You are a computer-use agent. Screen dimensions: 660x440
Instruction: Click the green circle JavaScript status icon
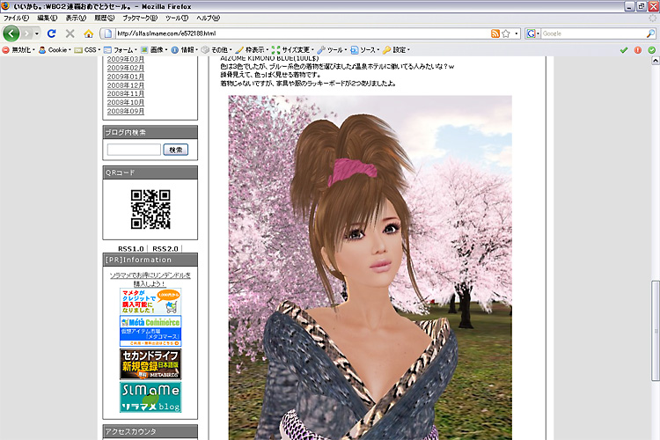[651, 50]
